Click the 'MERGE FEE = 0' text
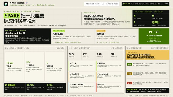 click(x=154, y=38)
